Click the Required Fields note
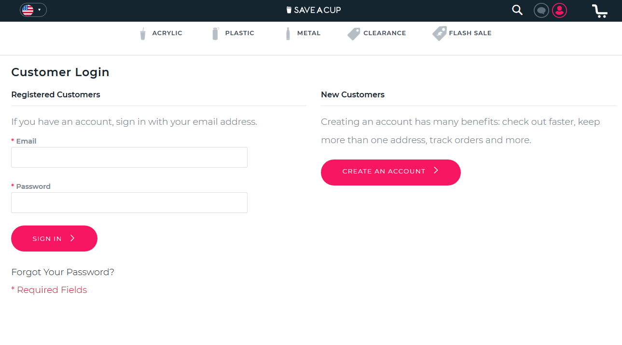Image resolution: width=622 pixels, height=345 pixels. [49, 290]
